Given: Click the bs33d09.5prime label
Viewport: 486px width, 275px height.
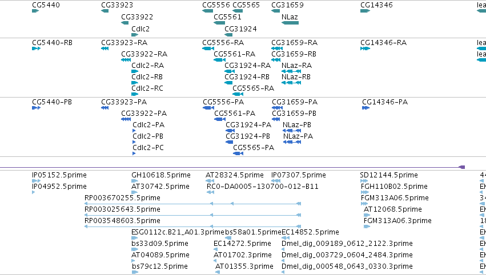Looking at the screenshot, I should [x=160, y=244].
